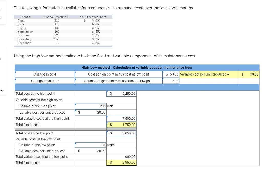Open the Change in volume cell dropdown
Viewport: 262px width, 174px height.
click(x=45, y=81)
